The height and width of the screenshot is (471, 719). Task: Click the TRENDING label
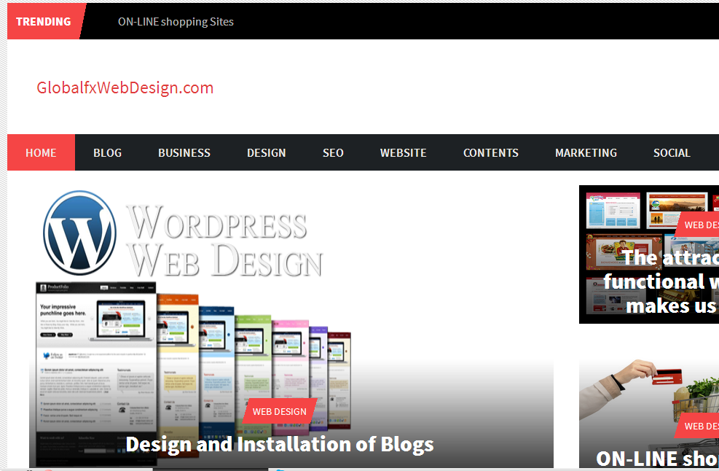[44, 22]
